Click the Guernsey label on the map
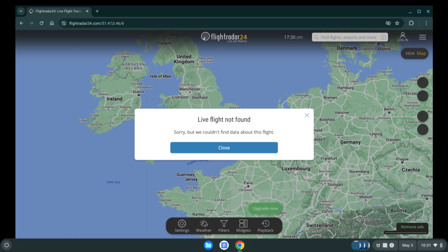Screen dimensions: 448x252 185,174
